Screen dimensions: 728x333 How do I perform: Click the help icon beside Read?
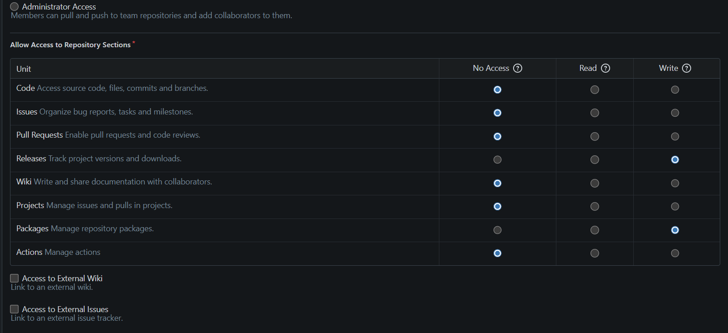pos(606,68)
